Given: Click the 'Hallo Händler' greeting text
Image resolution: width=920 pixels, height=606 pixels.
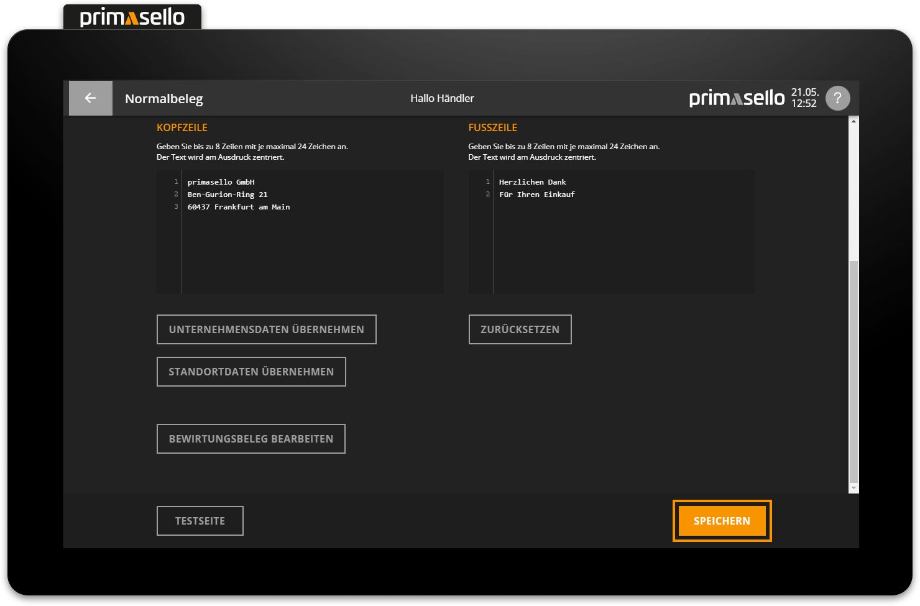Looking at the screenshot, I should [442, 98].
